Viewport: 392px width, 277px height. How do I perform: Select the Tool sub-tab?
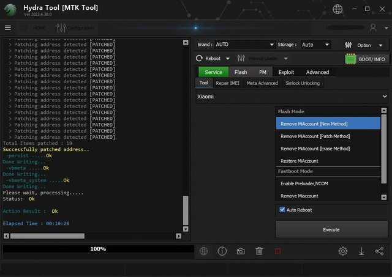[x=204, y=83]
